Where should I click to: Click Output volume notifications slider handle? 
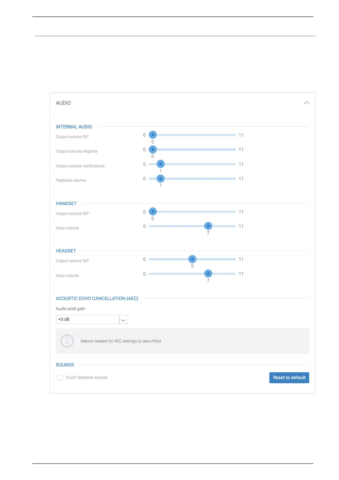click(161, 164)
